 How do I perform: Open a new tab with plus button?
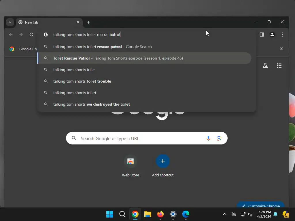click(x=88, y=22)
